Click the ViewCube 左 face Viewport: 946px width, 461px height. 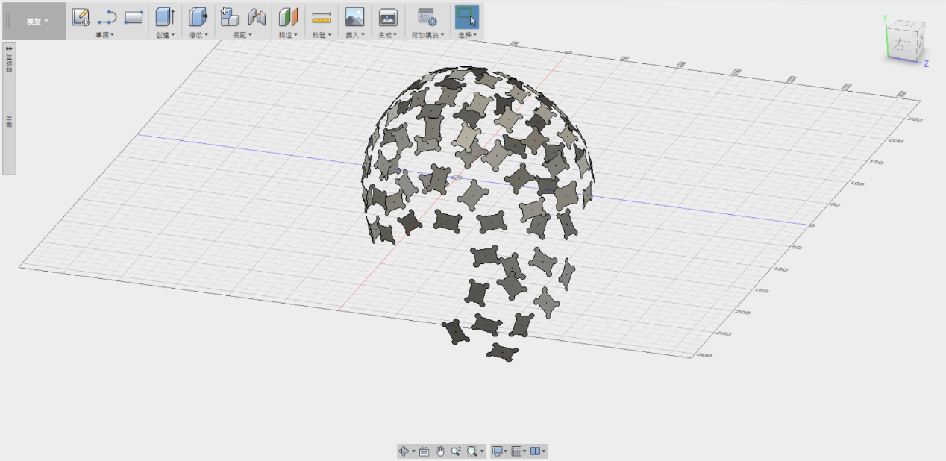[x=903, y=43]
